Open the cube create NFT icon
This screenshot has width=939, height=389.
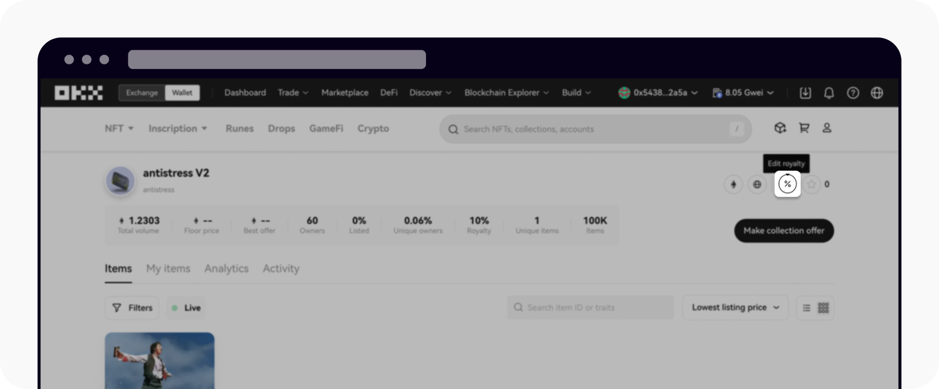coord(780,128)
